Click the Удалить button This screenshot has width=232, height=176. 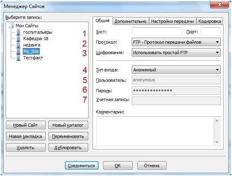pos(26,148)
